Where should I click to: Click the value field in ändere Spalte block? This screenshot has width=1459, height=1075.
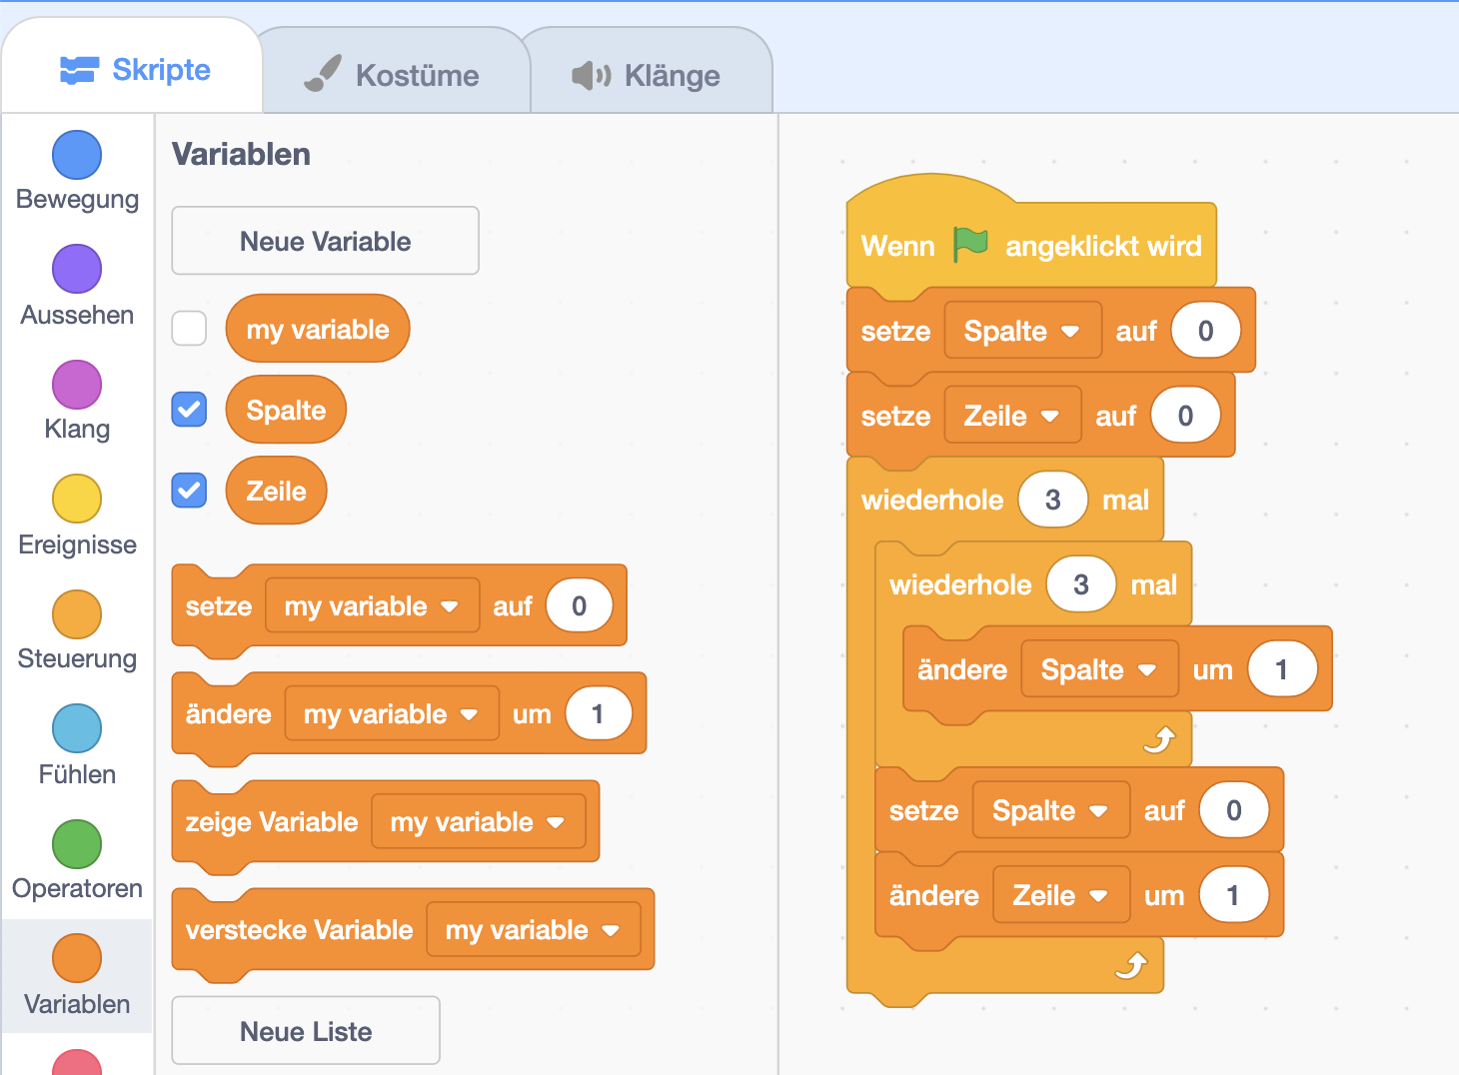click(x=1282, y=669)
